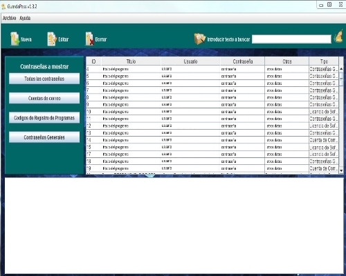Click the Borrar delete icon
Image resolution: width=346 pixels, height=276 pixels.
click(89, 39)
